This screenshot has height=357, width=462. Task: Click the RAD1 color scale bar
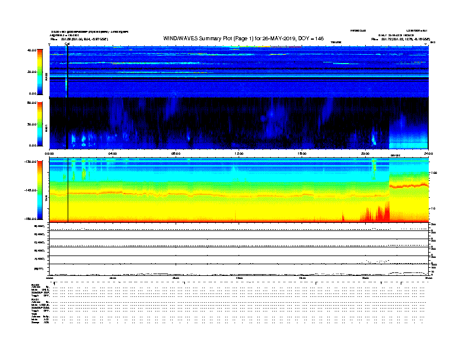click(40, 124)
